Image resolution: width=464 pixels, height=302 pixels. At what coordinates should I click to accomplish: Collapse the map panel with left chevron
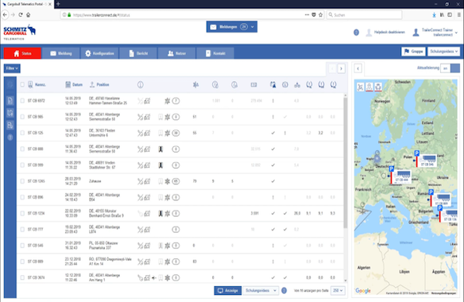358,68
